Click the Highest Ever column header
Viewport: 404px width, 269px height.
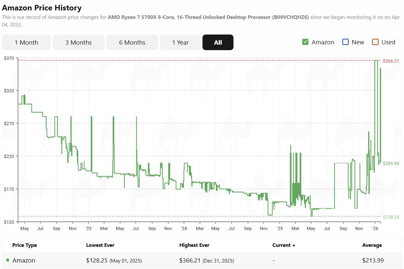[194, 245]
